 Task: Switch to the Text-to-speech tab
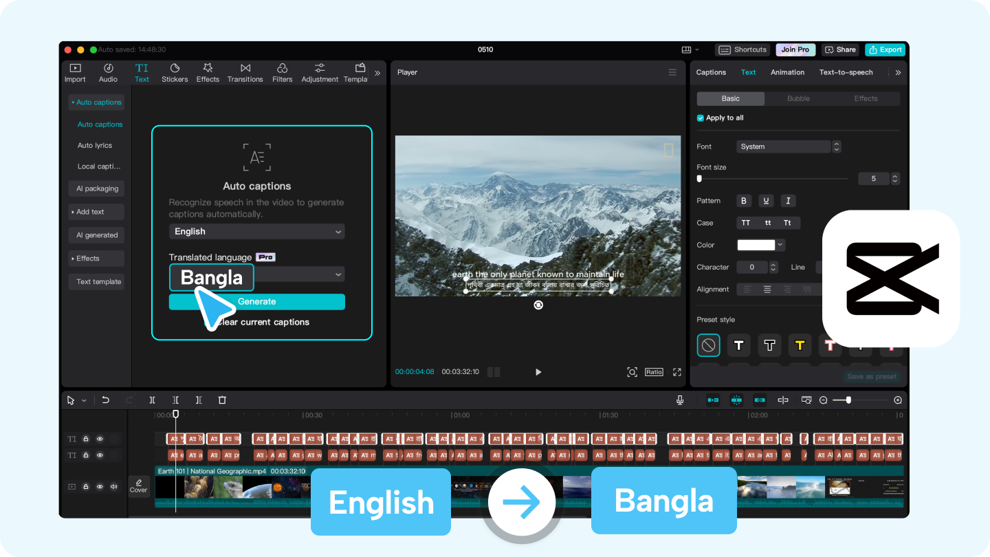point(846,72)
